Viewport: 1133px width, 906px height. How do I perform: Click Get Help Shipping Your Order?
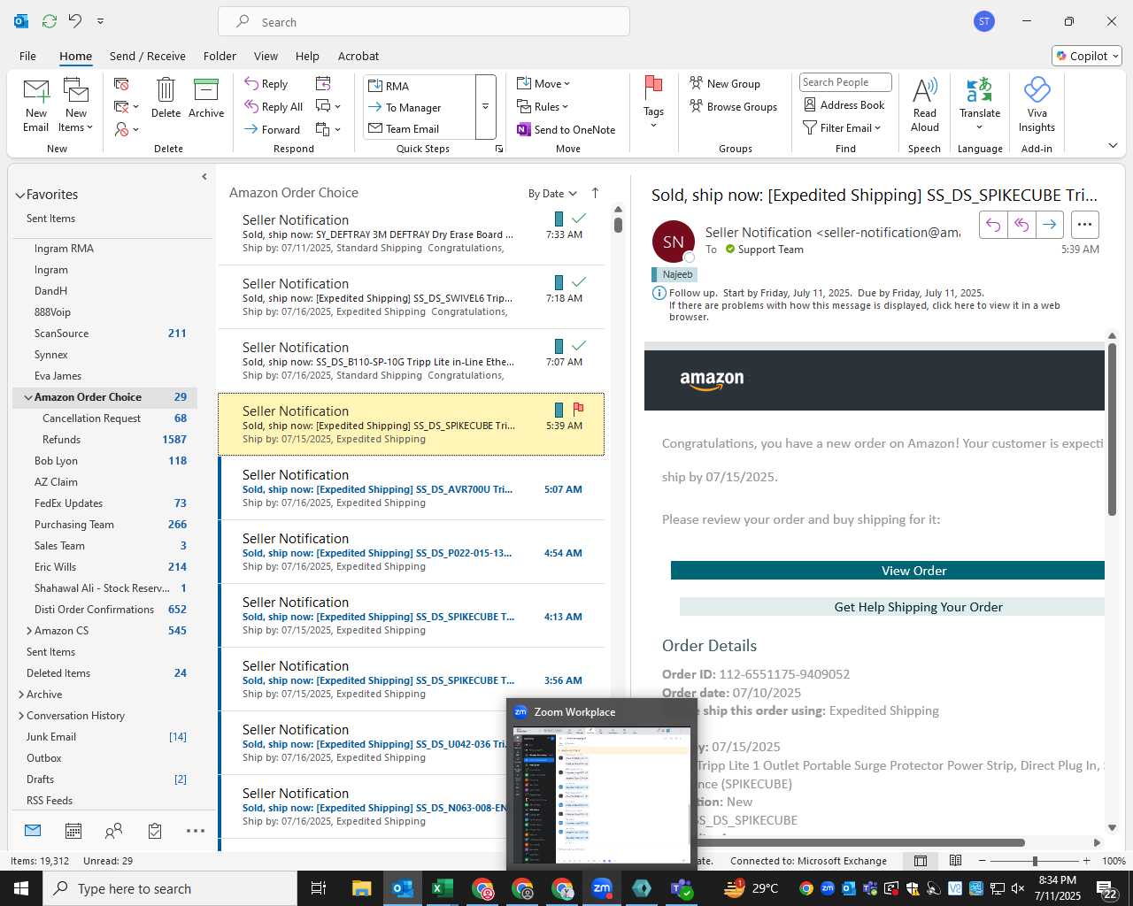(892, 607)
